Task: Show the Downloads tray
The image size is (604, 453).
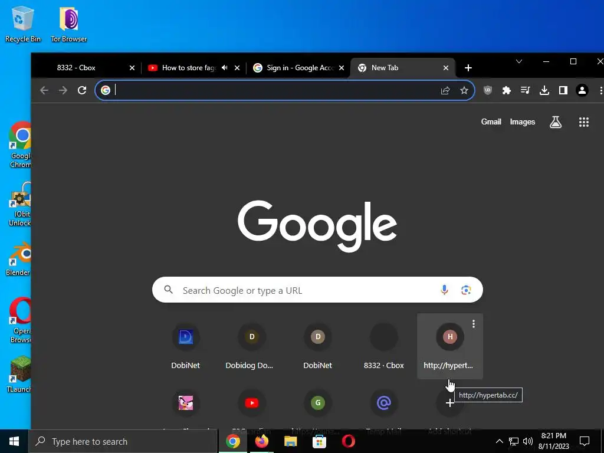Action: click(x=544, y=90)
